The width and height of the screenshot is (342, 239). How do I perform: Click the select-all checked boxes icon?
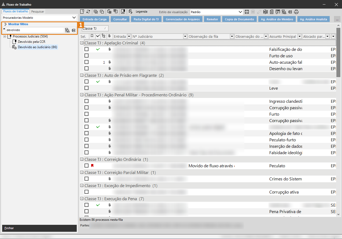click(96, 12)
